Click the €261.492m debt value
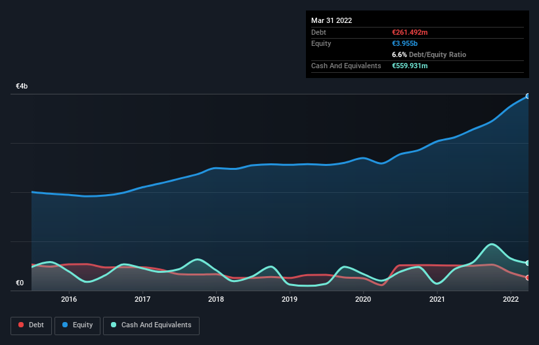Screen dimensions: 539x345 coord(410,32)
